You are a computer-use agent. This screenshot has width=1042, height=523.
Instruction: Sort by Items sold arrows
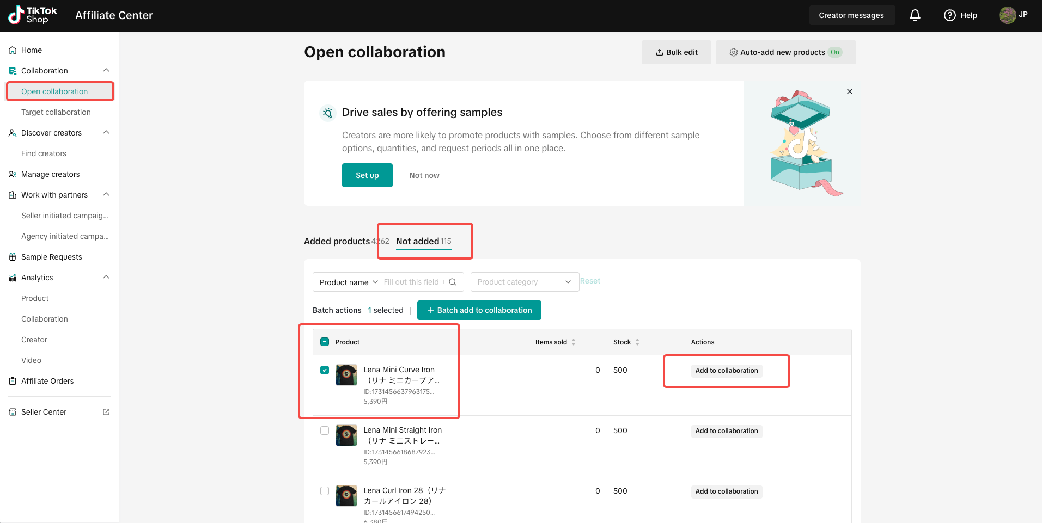pyautogui.click(x=574, y=342)
